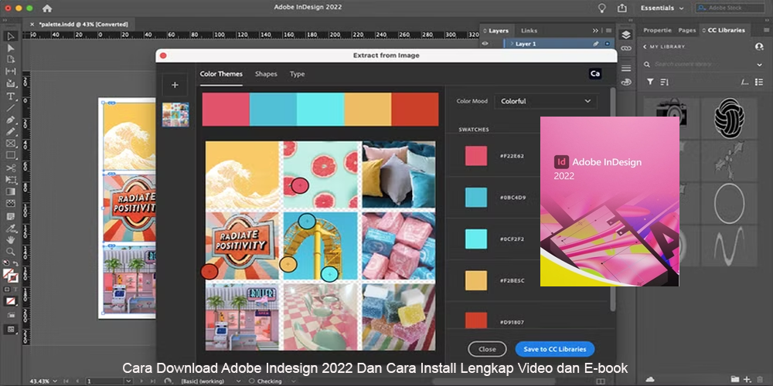Viewport: 773px width, 386px height.
Task: Toggle the screen mode button in toolbar
Action: point(10,330)
